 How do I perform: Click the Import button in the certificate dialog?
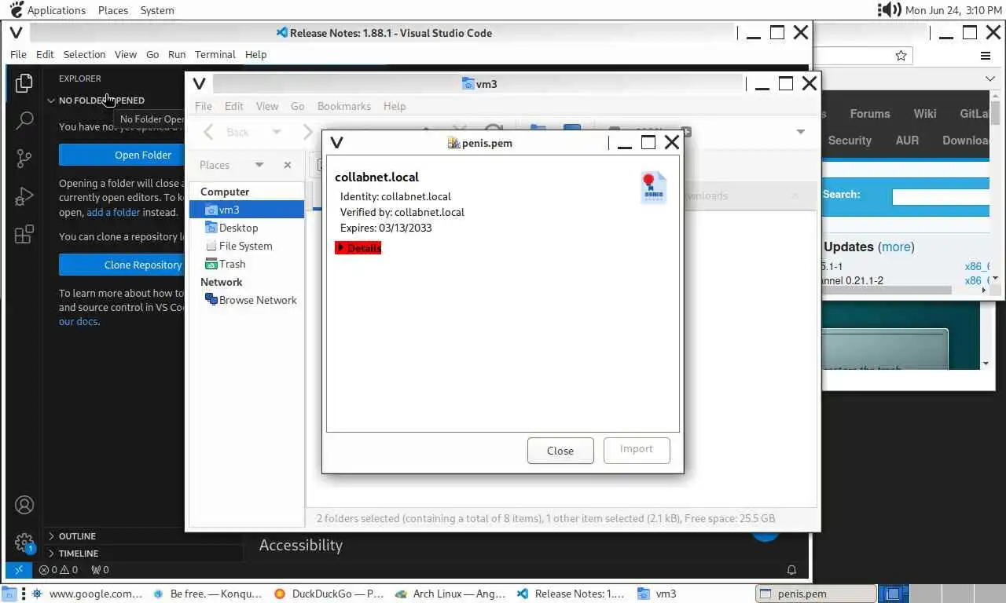tap(637, 449)
